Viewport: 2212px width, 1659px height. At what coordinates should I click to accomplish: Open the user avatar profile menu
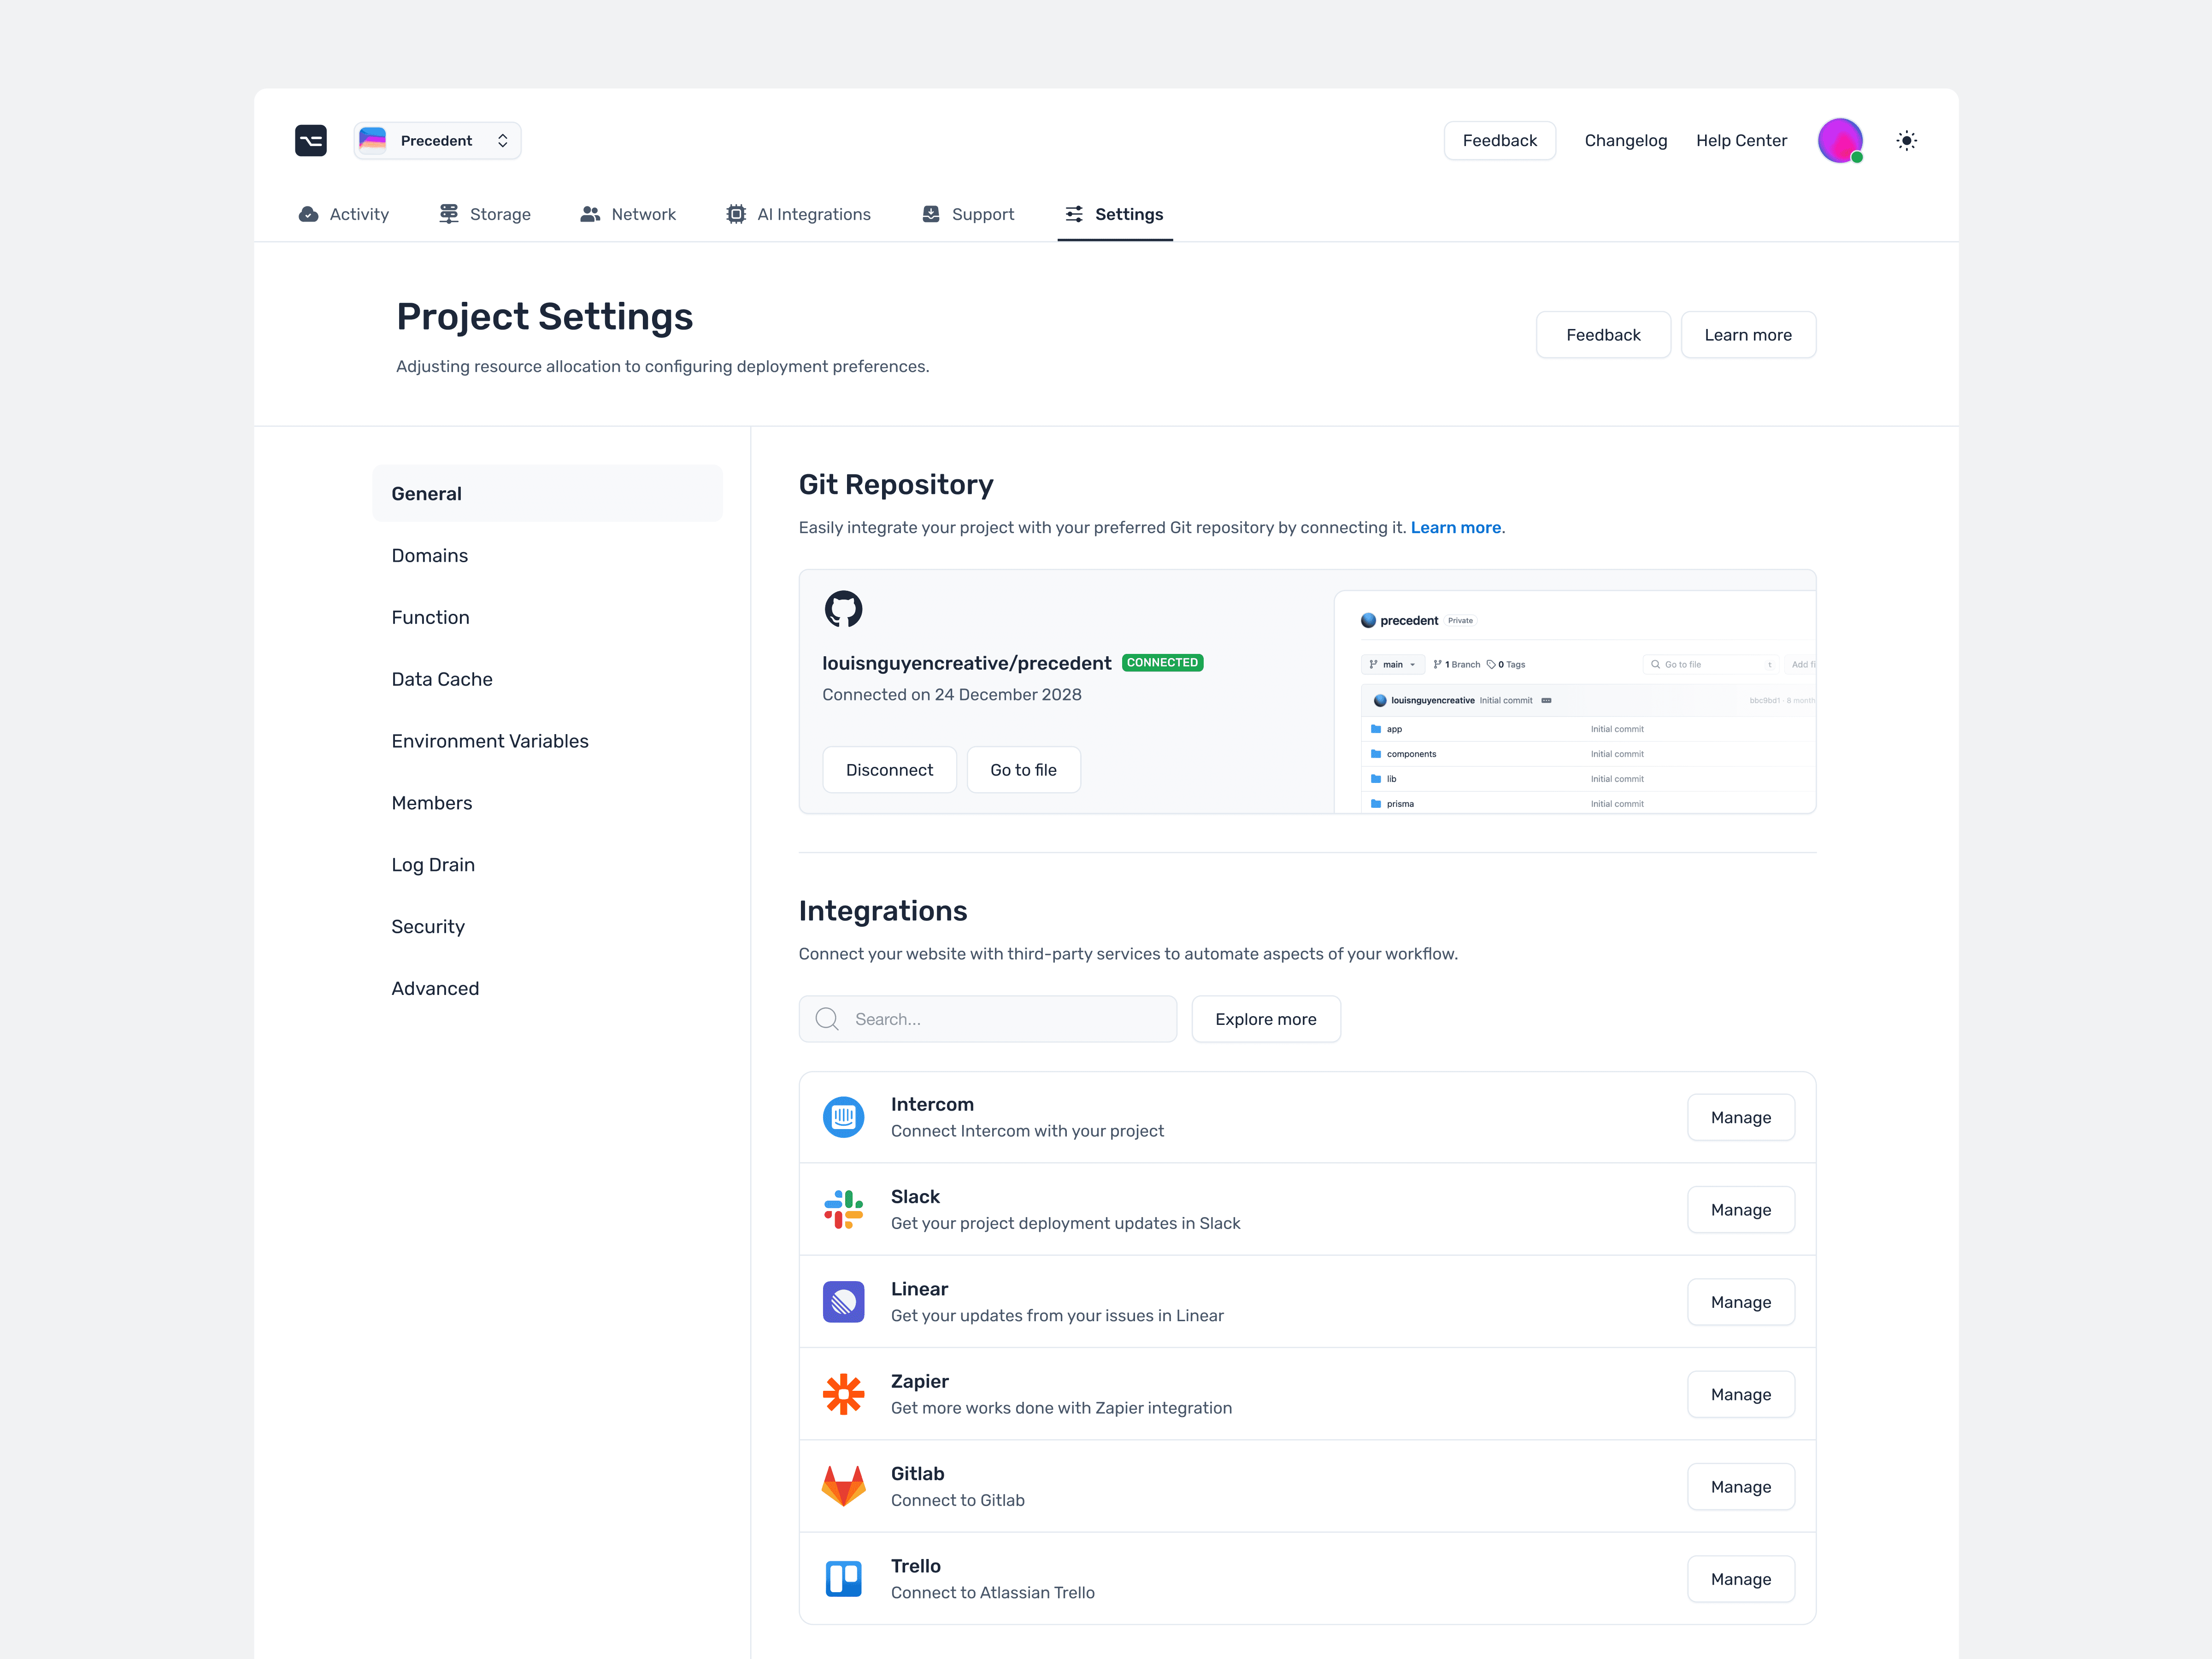(1839, 141)
